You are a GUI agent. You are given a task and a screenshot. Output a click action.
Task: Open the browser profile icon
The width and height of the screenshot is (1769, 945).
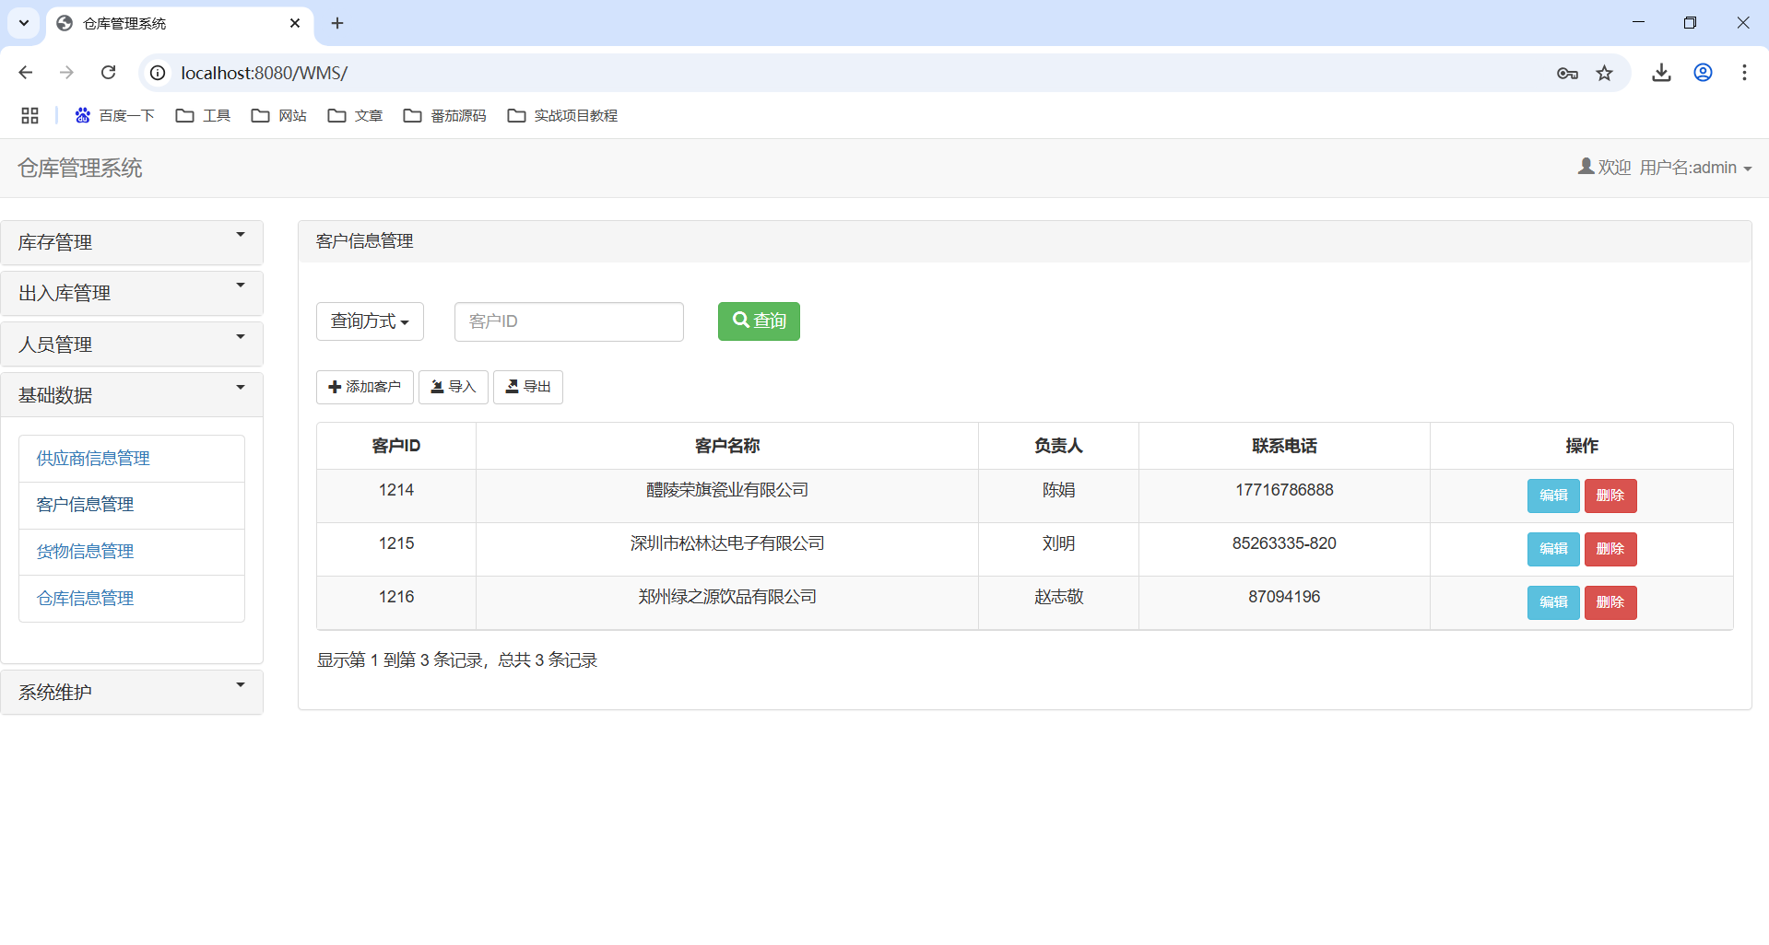coord(1704,73)
